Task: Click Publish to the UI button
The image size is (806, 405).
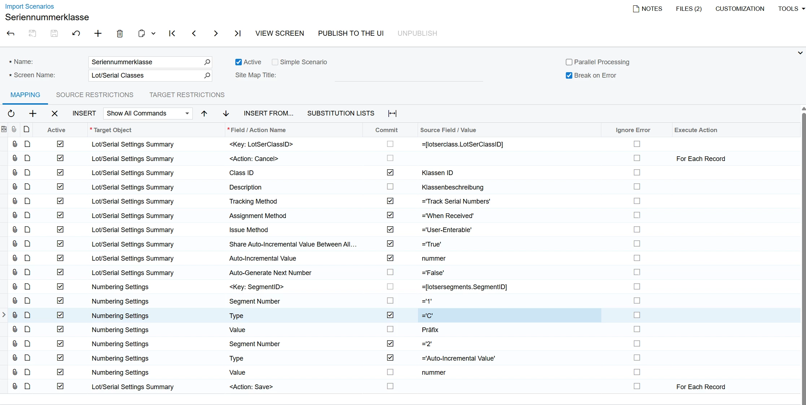Action: click(x=350, y=33)
